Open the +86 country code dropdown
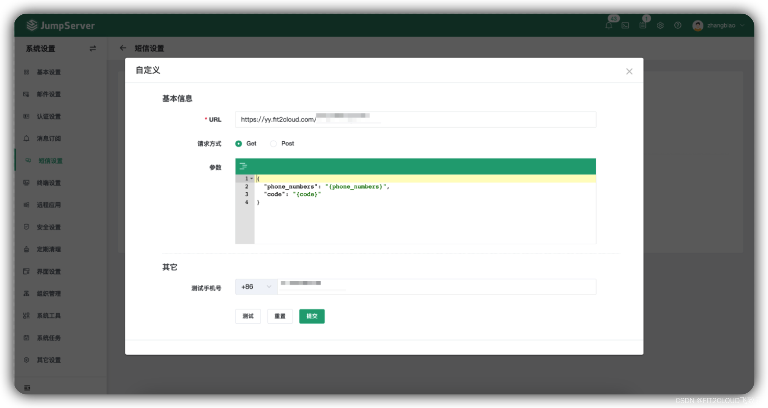The image size is (768, 408). [256, 287]
